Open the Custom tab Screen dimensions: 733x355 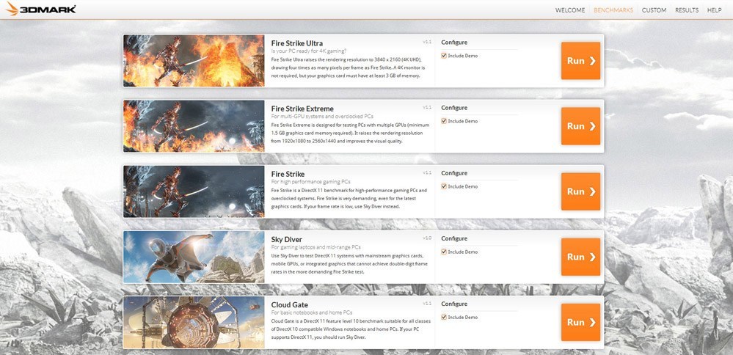[654, 10]
